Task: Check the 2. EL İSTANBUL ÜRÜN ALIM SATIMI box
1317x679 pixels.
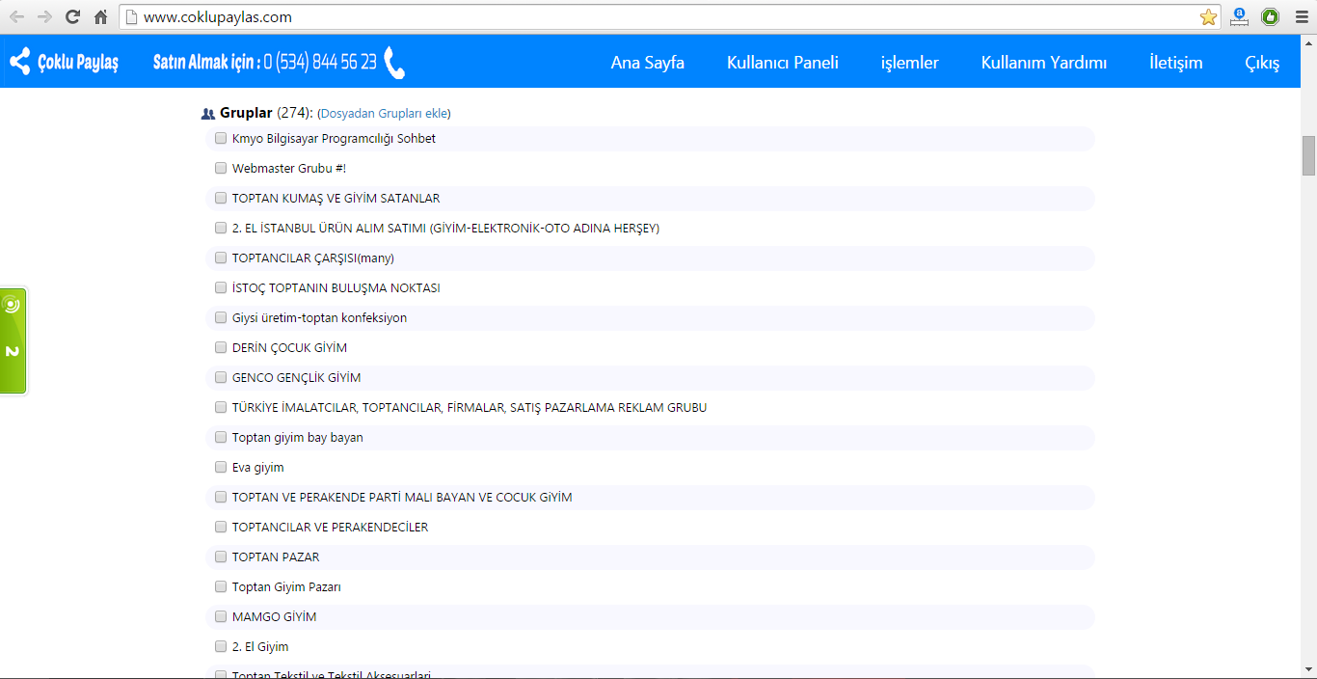Action: click(221, 228)
